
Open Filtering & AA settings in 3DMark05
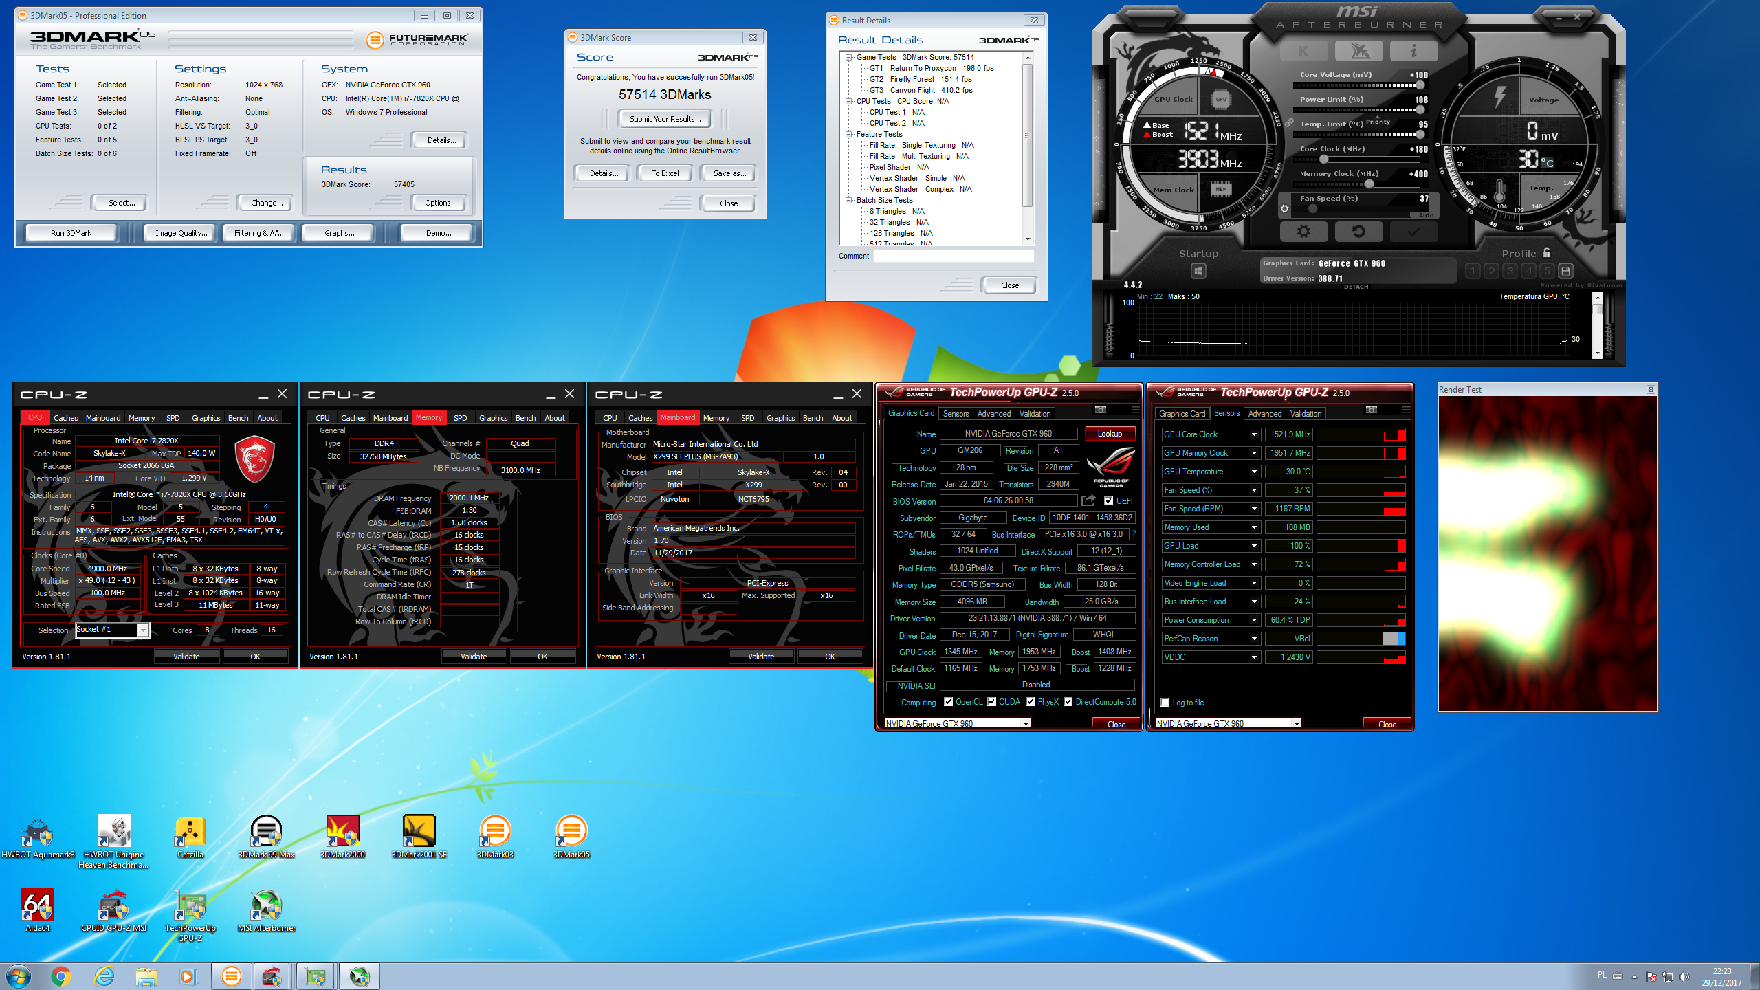(260, 233)
